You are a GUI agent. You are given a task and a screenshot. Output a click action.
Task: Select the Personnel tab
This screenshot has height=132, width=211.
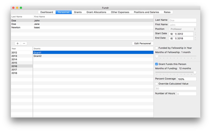(64, 12)
